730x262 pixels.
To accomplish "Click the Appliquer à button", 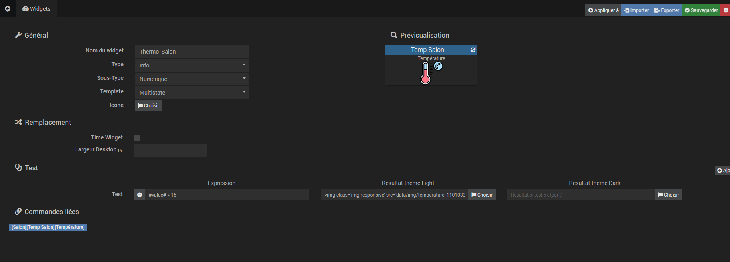I will click(x=603, y=10).
